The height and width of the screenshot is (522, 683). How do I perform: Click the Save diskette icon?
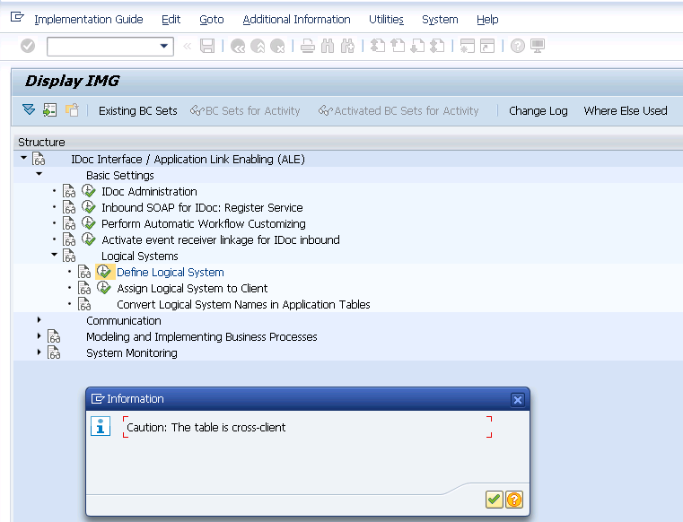coord(207,46)
